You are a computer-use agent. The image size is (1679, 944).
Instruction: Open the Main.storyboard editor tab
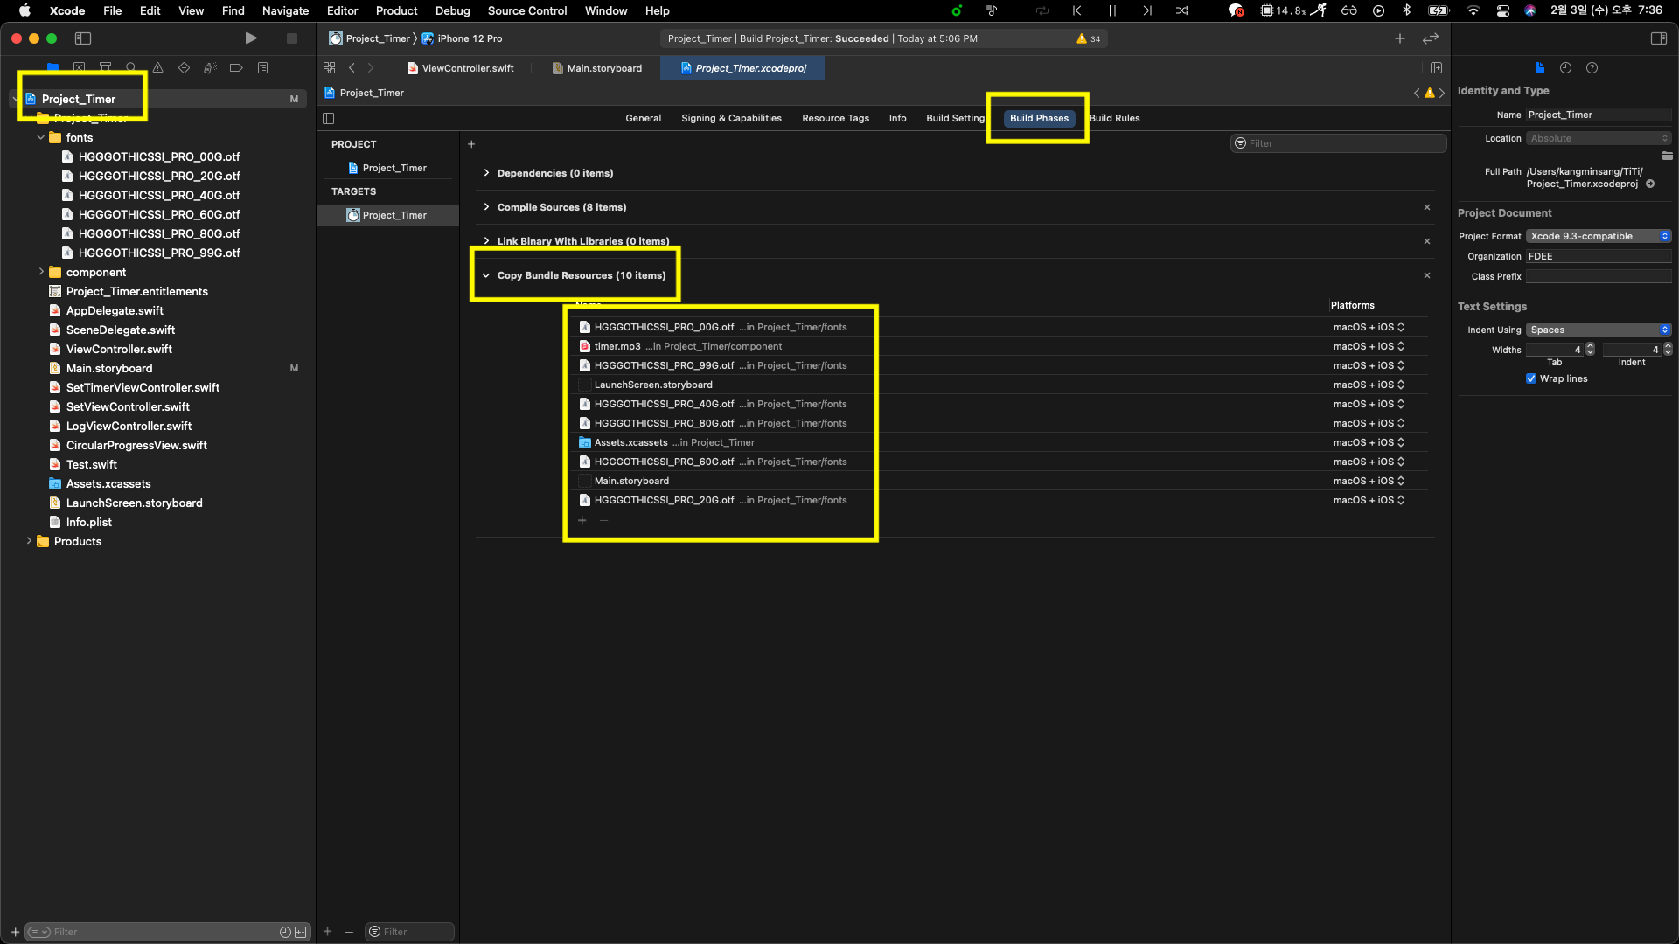click(x=597, y=68)
